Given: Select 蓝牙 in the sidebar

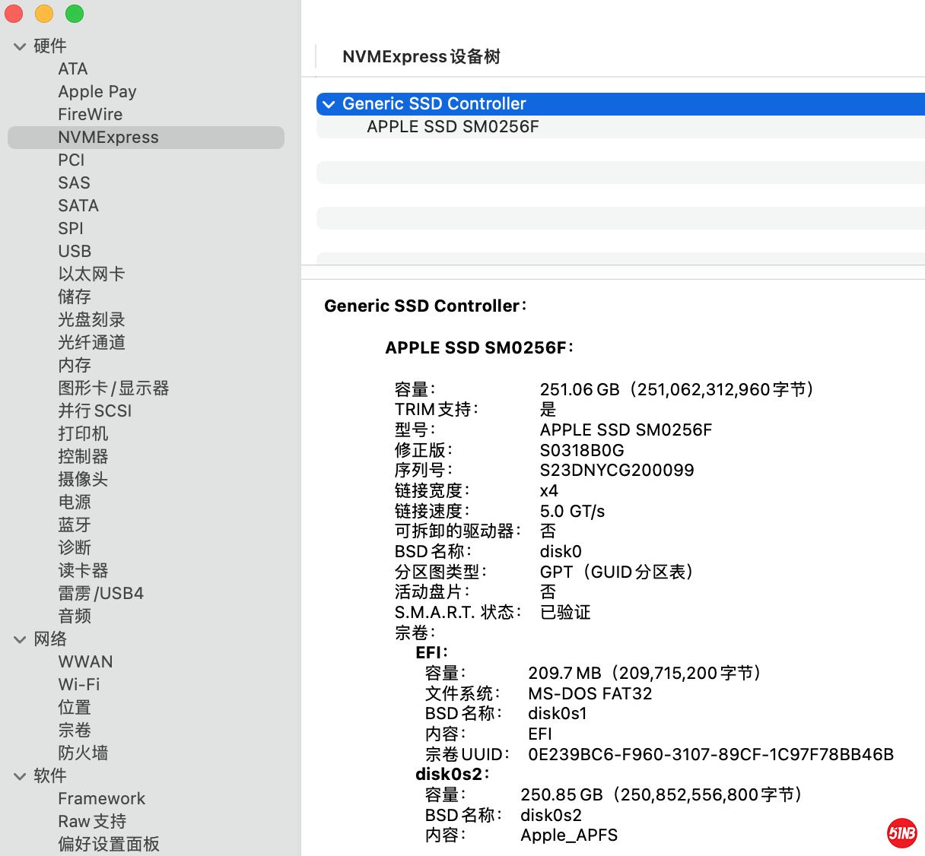Looking at the screenshot, I should click(x=75, y=525).
